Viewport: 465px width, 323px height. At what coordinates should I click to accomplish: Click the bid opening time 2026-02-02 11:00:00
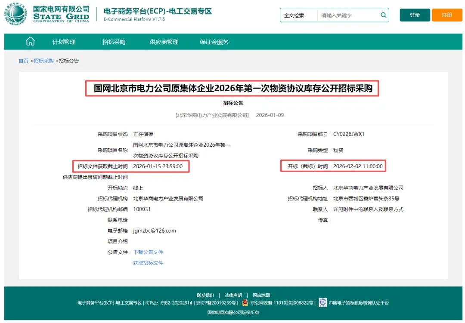coord(358,166)
